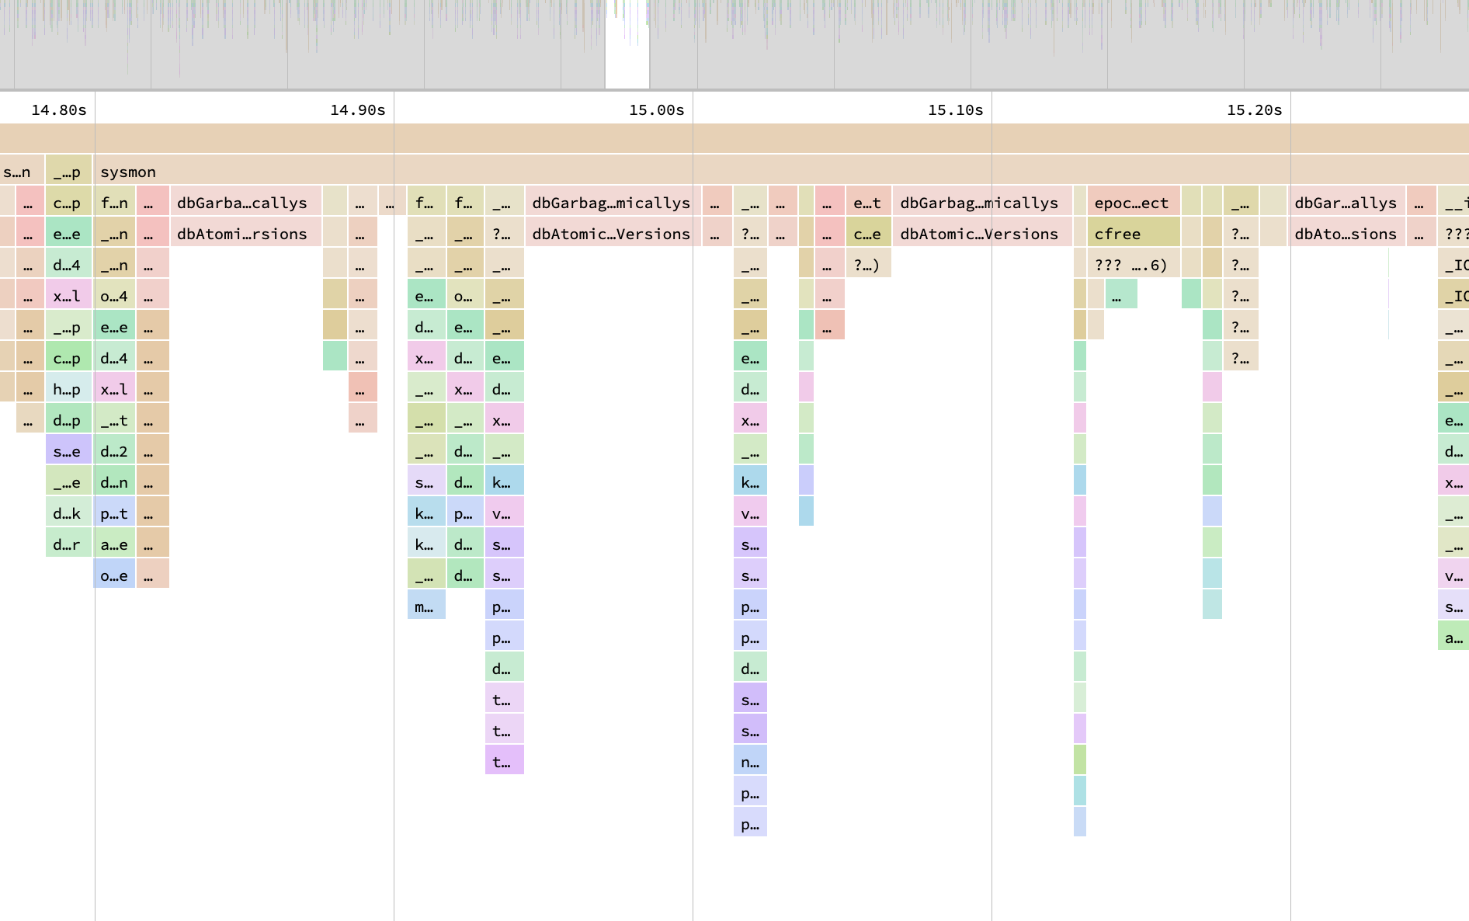The height and width of the screenshot is (921, 1469).
Task: Select the sysmon frame in flame graph
Action: point(128,172)
